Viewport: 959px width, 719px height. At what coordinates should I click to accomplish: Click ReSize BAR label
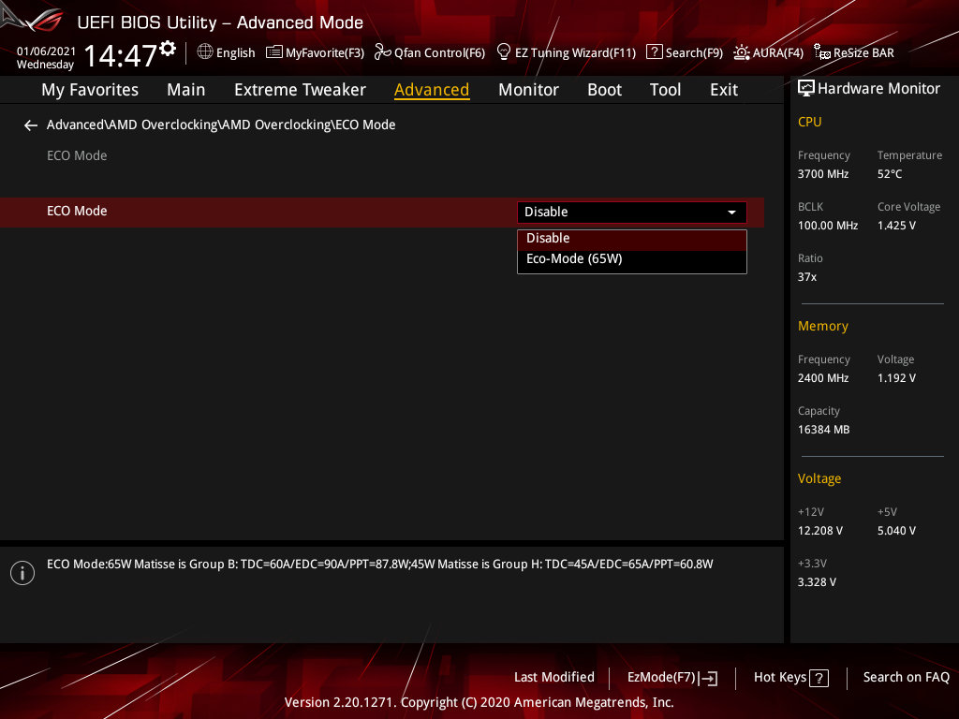(863, 53)
